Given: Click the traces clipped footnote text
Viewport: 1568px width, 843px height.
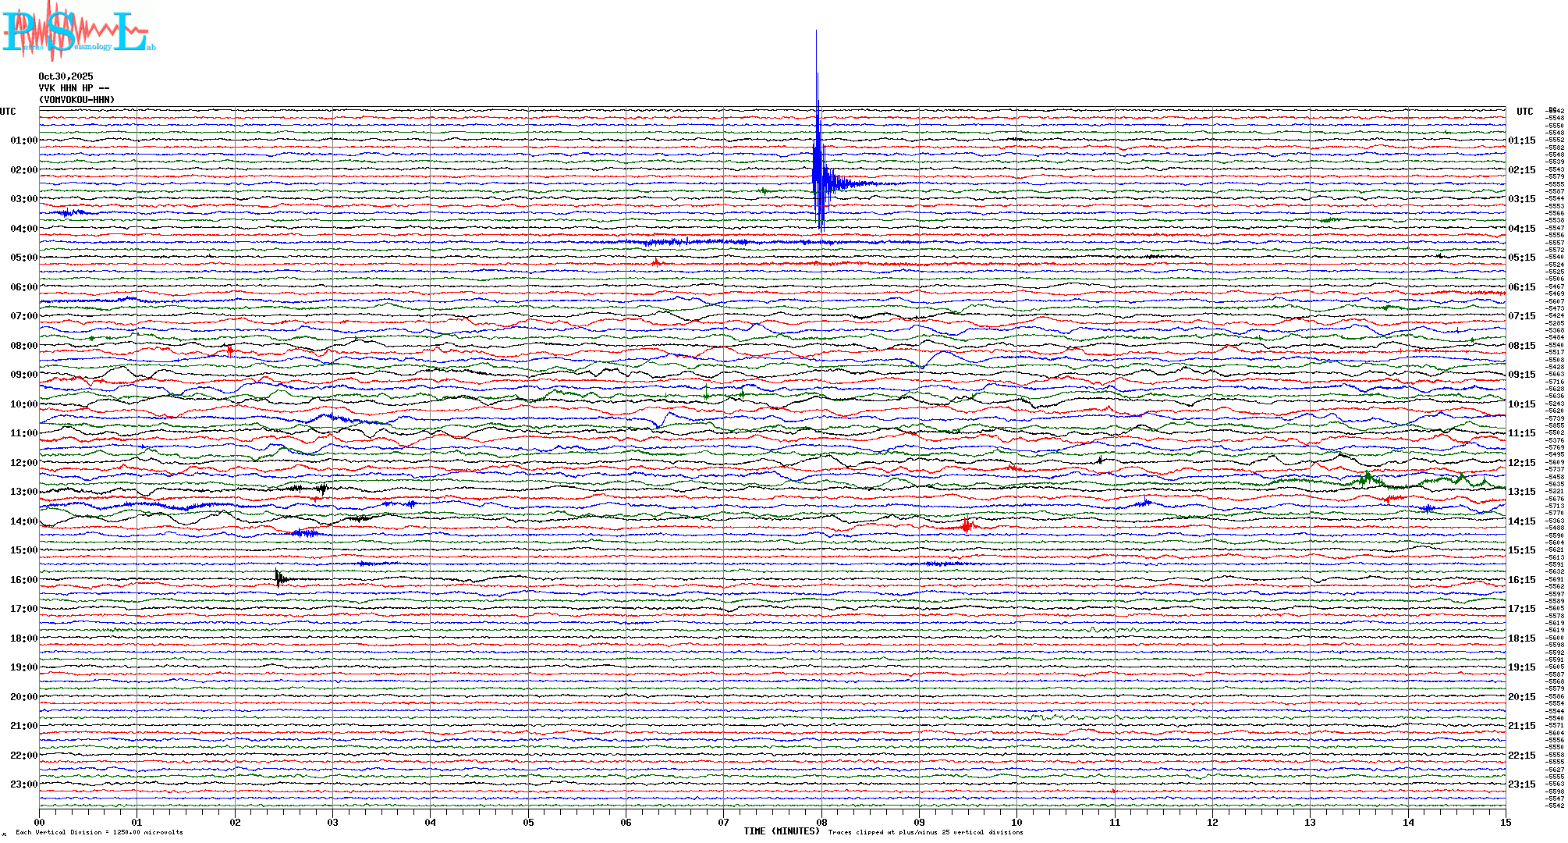Looking at the screenshot, I should 925,832.
